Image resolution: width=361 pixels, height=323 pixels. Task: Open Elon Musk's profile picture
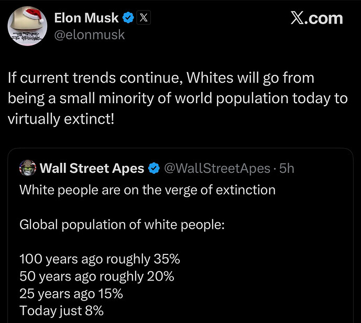coord(27,27)
